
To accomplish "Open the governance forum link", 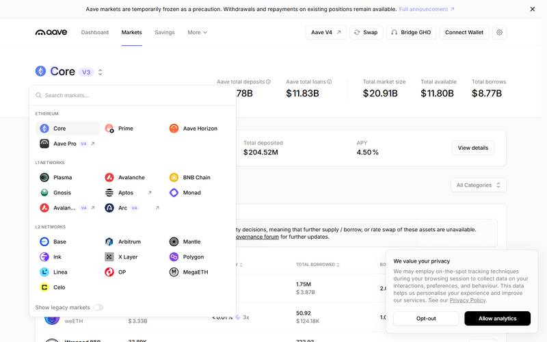I will point(258,237).
